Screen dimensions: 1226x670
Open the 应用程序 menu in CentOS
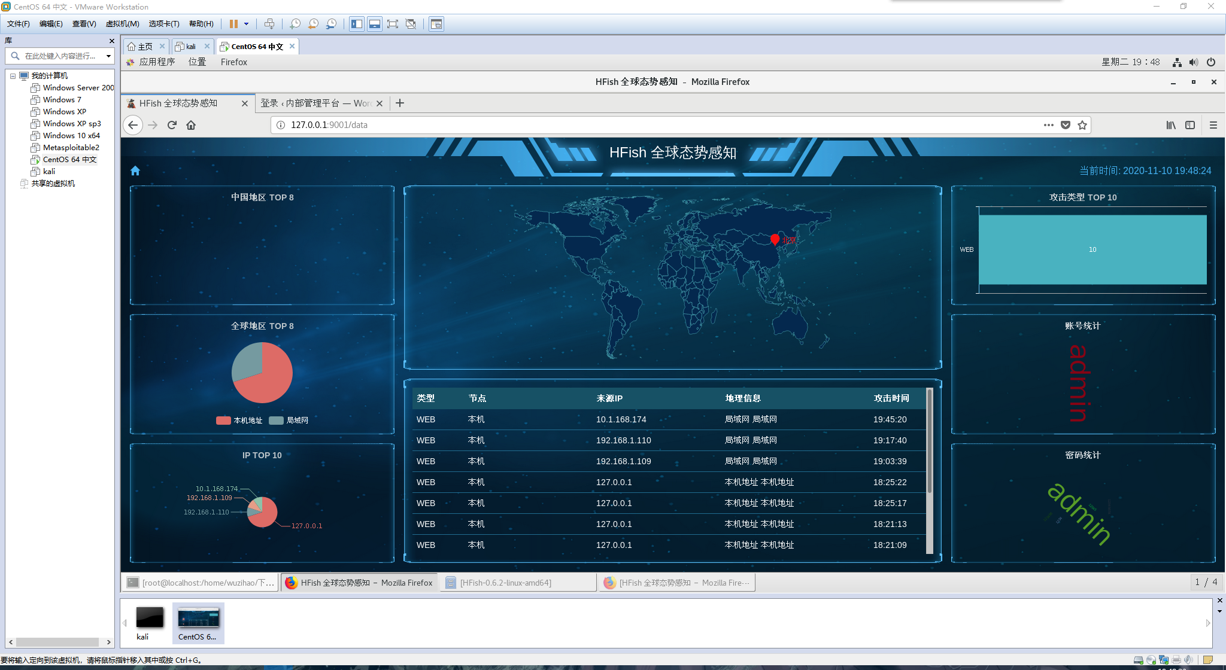[157, 62]
